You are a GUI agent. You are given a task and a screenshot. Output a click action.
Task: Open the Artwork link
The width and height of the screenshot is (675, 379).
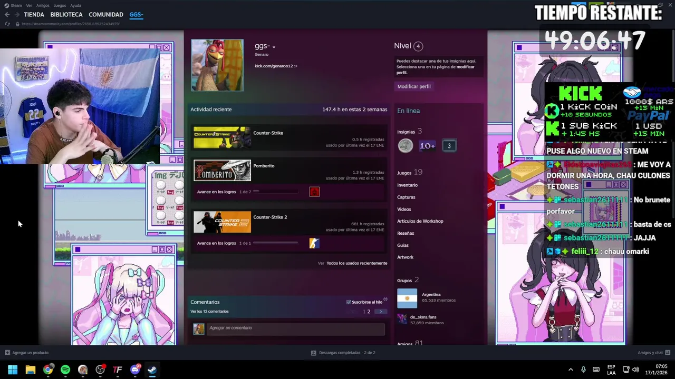pos(405,257)
